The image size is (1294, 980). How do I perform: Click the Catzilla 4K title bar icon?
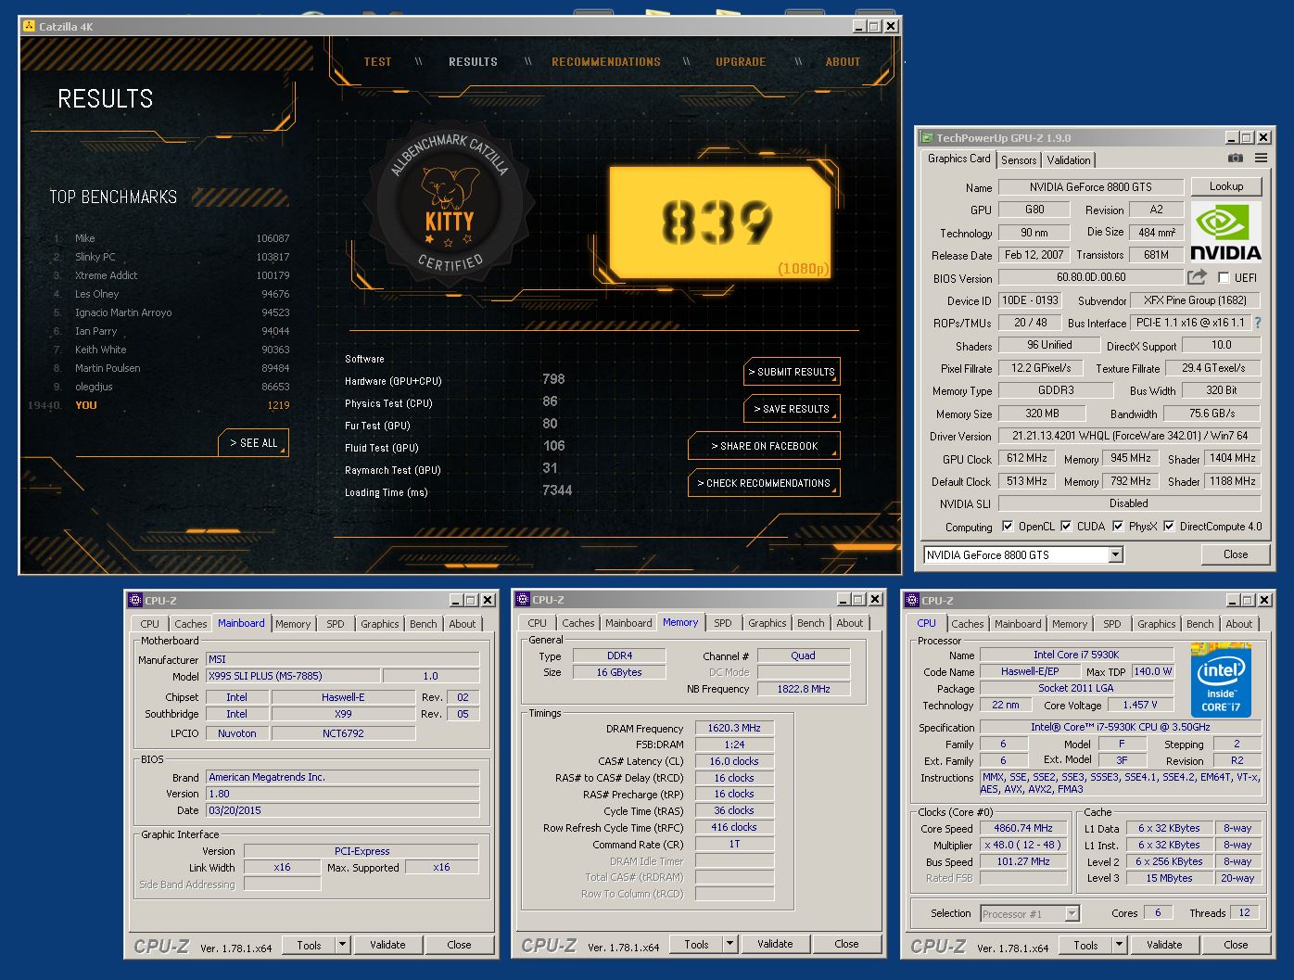click(29, 27)
